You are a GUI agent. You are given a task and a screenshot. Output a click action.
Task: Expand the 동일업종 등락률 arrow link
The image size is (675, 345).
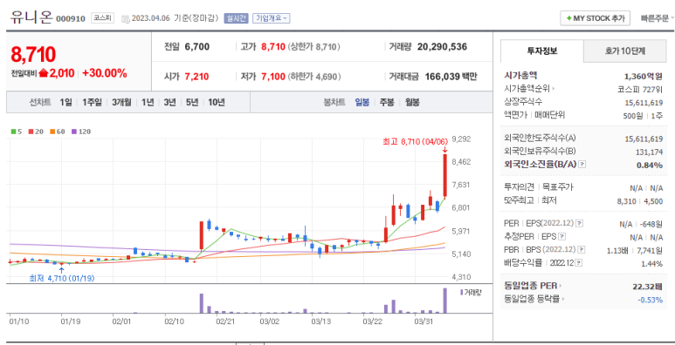point(563,299)
